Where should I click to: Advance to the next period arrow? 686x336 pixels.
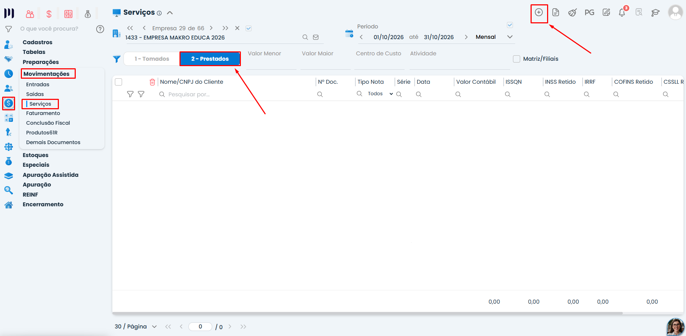click(x=466, y=37)
